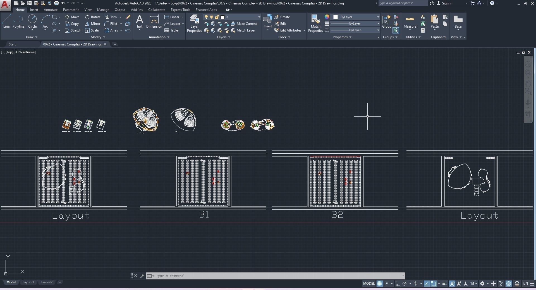Activate the Mirror tool
Image resolution: width=536 pixels, height=290 pixels.
[93, 24]
